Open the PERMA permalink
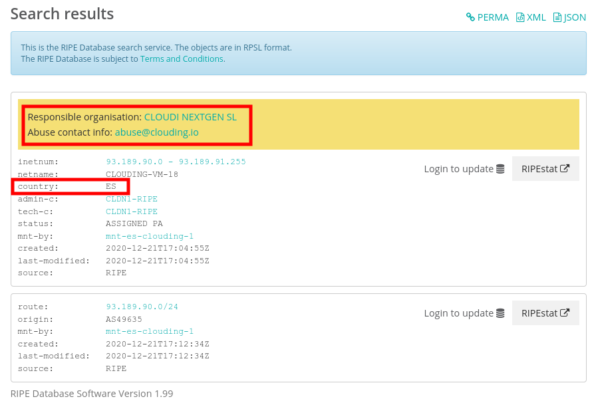The width and height of the screenshot is (596, 401). [488, 17]
